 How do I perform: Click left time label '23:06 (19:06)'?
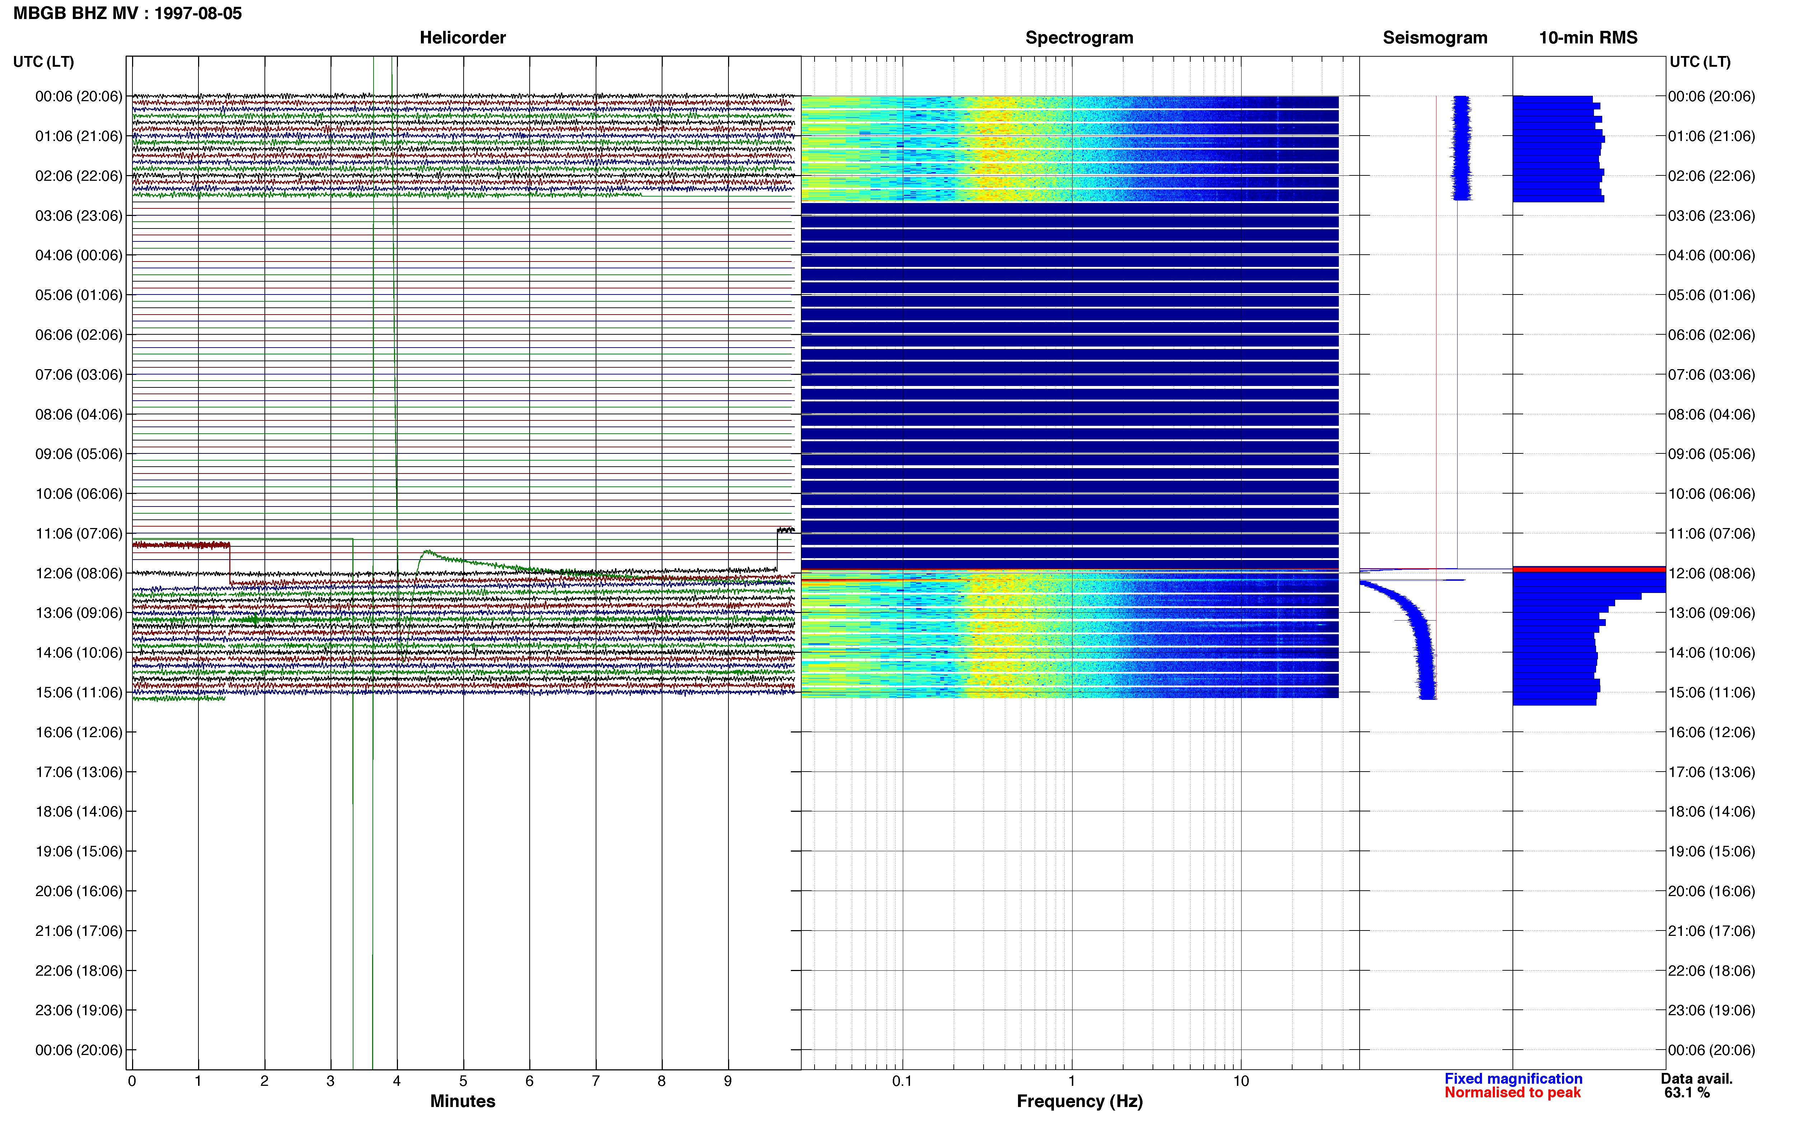(78, 1010)
